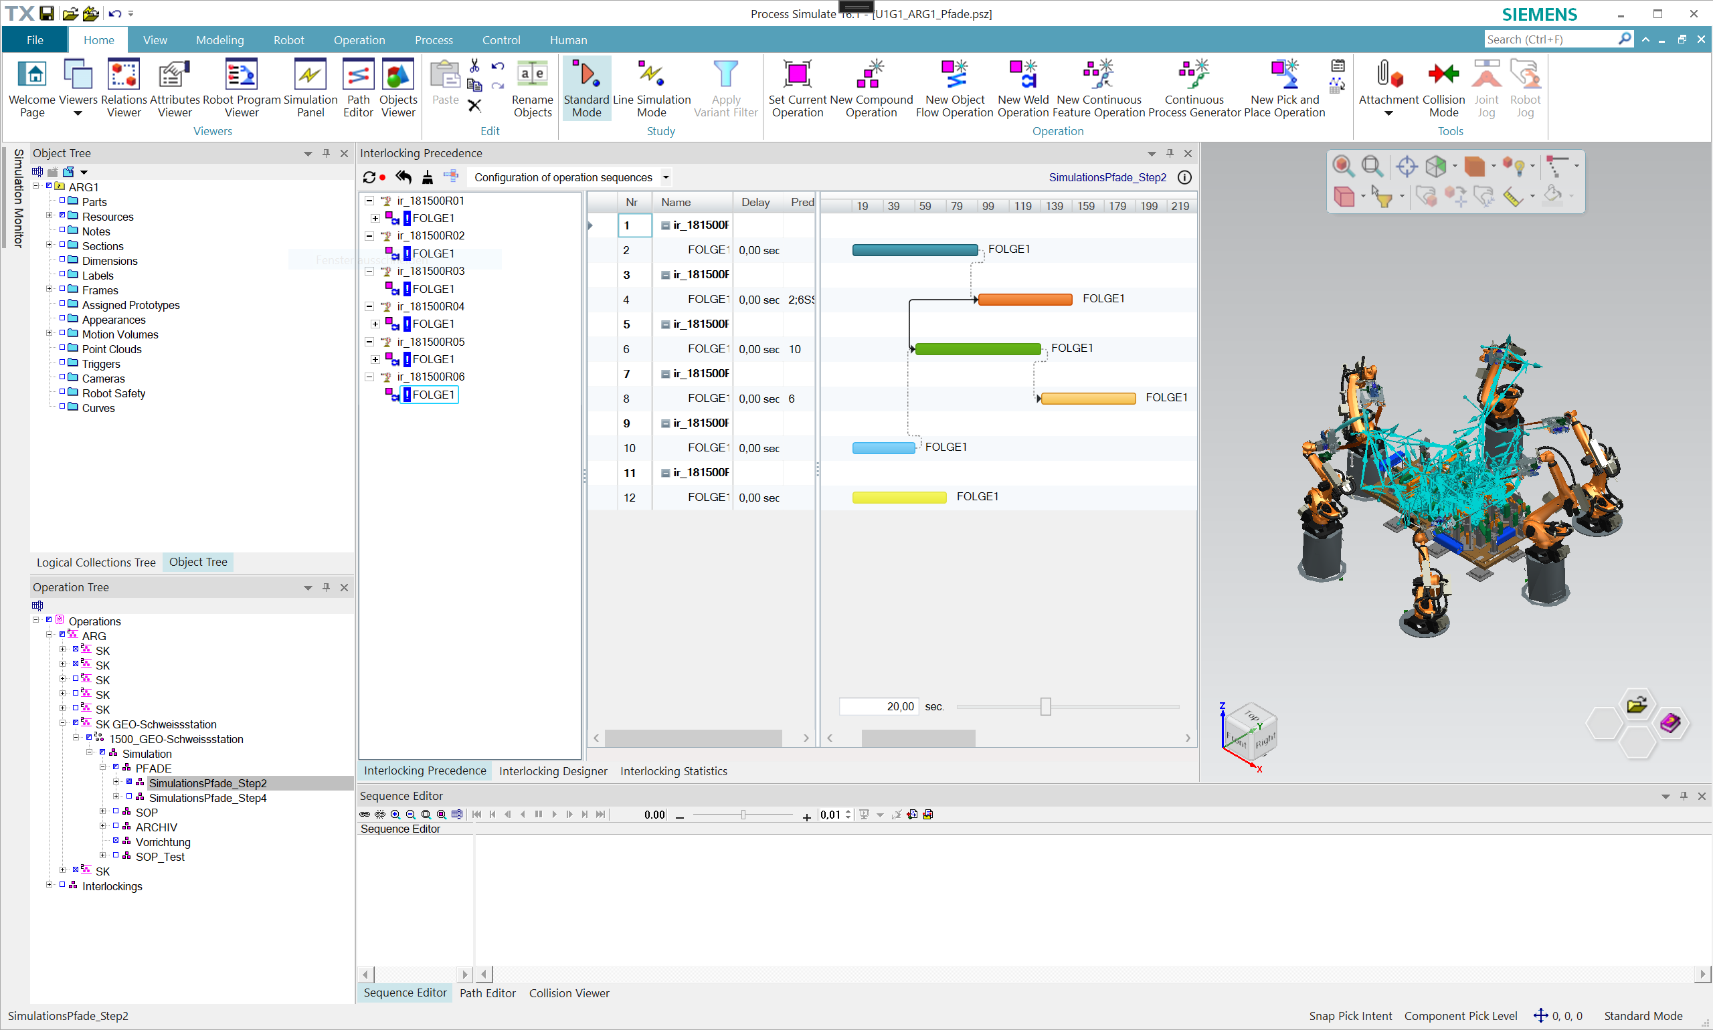
Task: Save the study with the floppy disk icon
Action: point(47,13)
